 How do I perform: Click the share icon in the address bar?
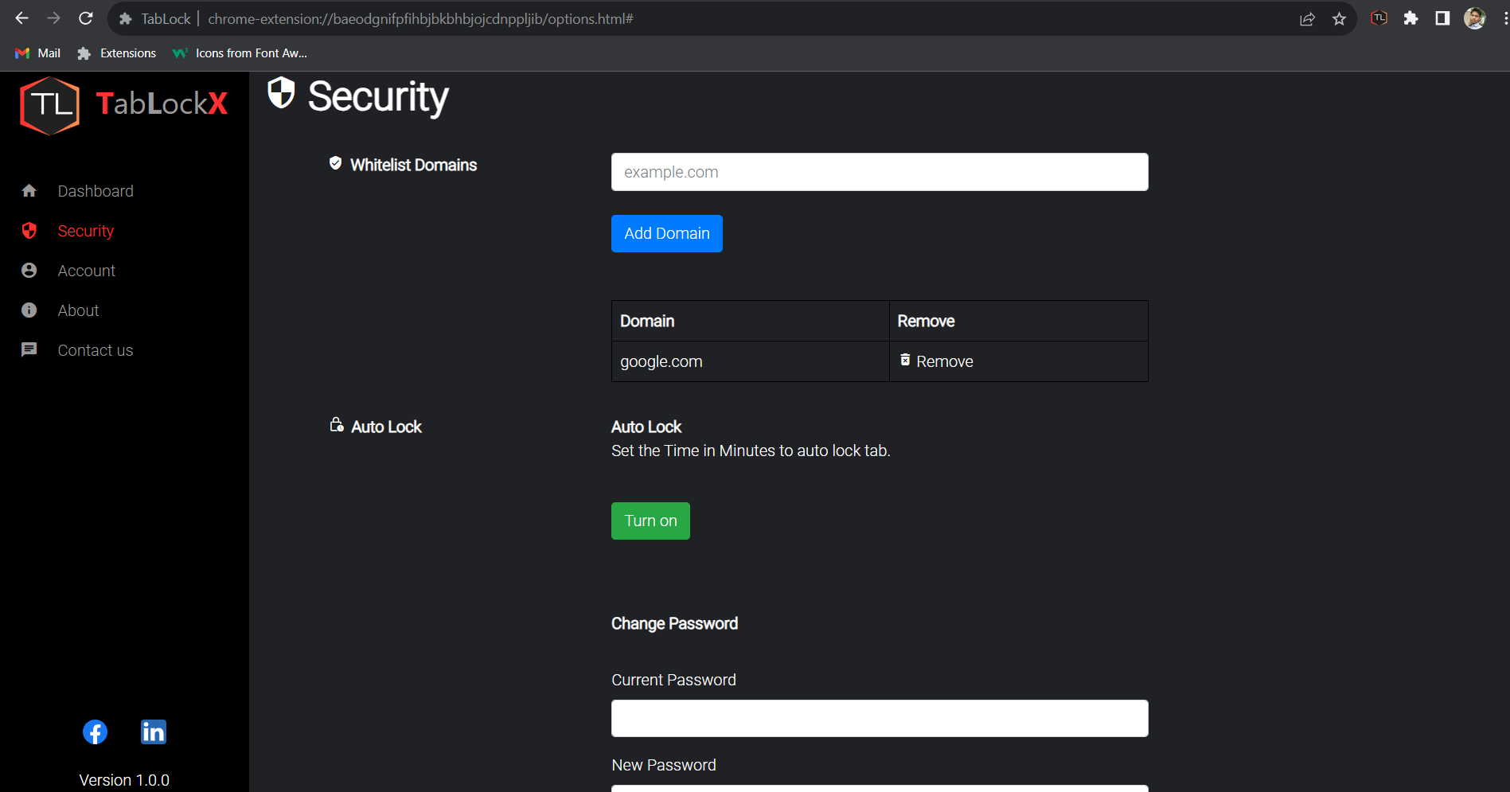1307,18
